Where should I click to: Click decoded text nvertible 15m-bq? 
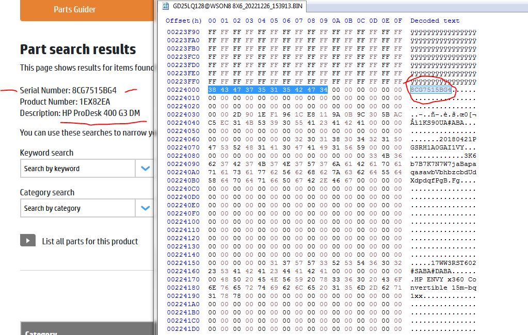point(443,288)
